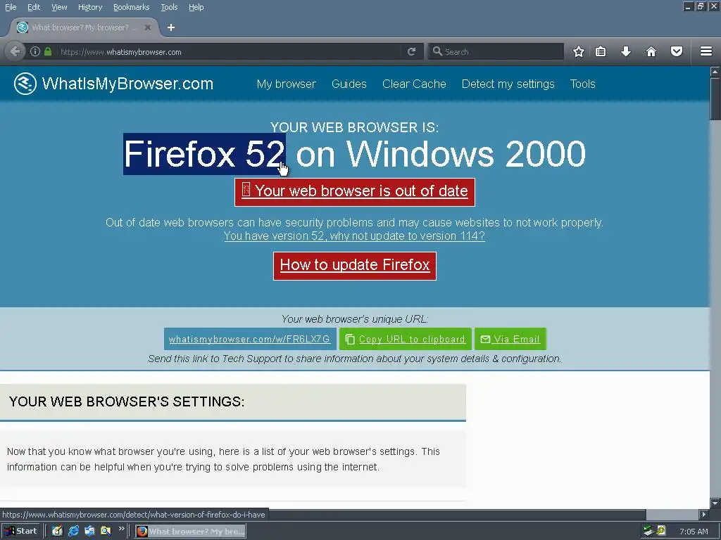Open a new tab with plus button
The width and height of the screenshot is (721, 540).
pyautogui.click(x=171, y=27)
